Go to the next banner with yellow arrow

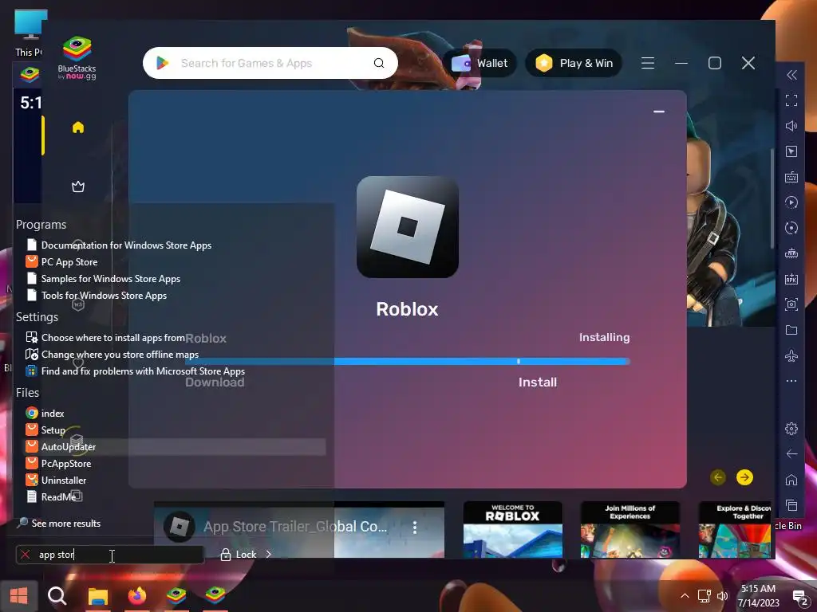point(744,477)
